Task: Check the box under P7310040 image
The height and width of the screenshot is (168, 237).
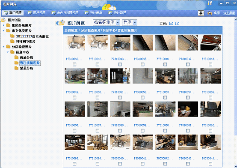Action: click(x=74, y=64)
